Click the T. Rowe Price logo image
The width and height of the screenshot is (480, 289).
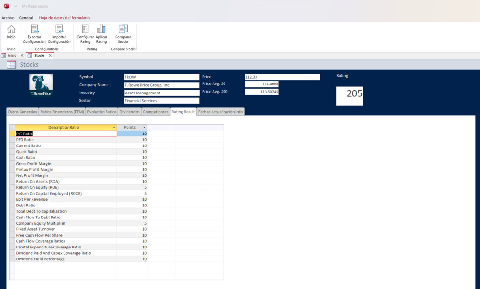tap(41, 86)
